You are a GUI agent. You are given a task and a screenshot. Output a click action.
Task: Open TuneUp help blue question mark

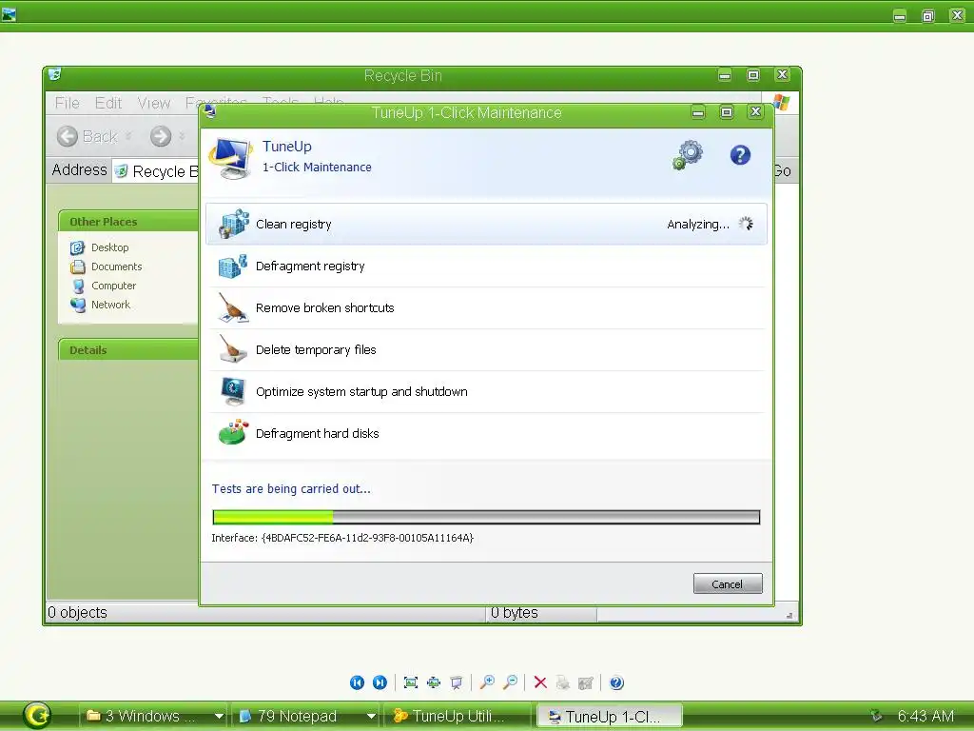(740, 155)
